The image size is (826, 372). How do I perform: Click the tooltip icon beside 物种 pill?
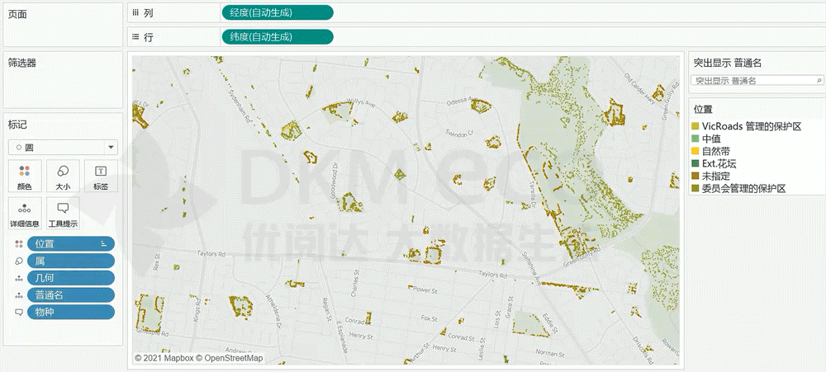coord(18,312)
